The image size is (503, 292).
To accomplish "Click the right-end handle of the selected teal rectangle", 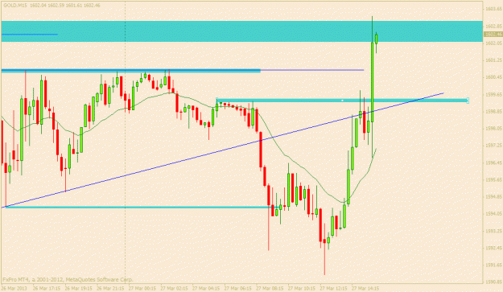I will coord(468,101).
